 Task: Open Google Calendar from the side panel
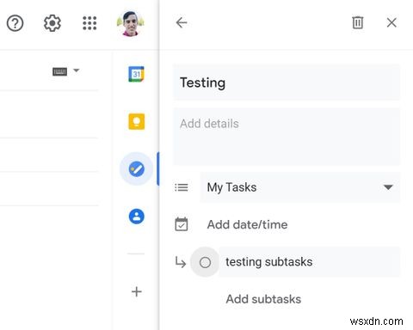[136, 74]
